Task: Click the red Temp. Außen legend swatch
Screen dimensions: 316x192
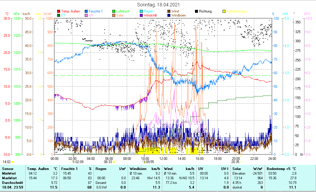Action: 58,11
